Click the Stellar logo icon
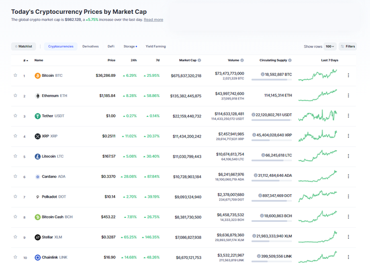 (x=38, y=237)
